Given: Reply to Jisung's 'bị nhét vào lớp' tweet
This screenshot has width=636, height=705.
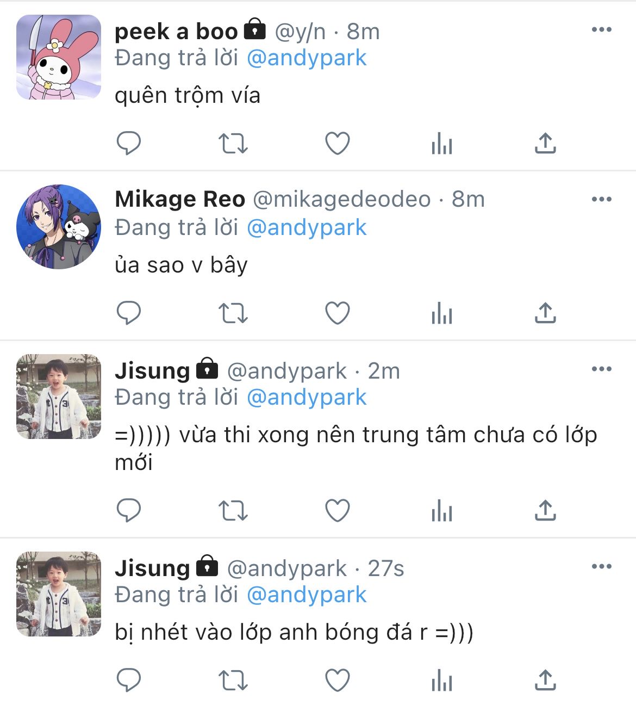Looking at the screenshot, I should coord(129,681).
